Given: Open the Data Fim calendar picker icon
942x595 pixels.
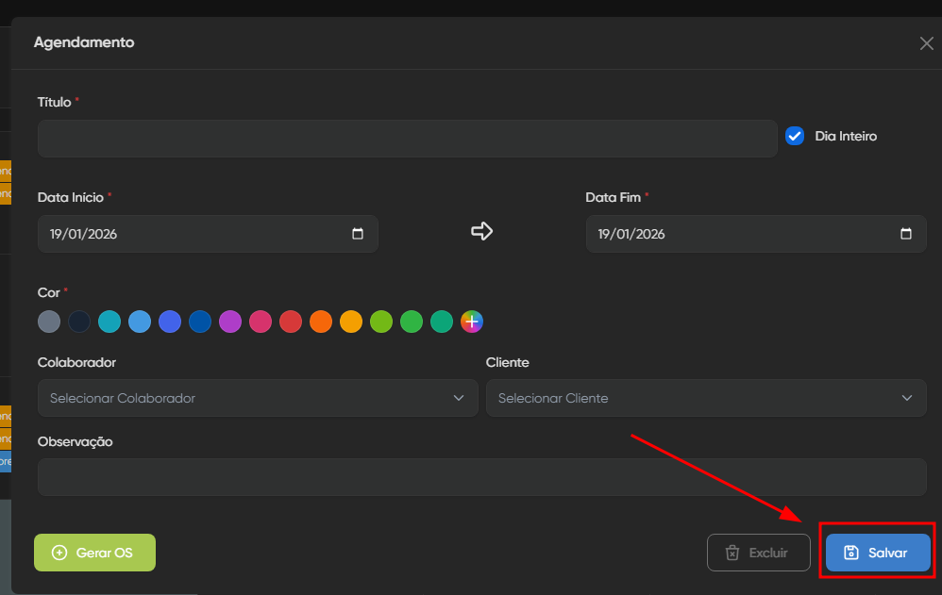Looking at the screenshot, I should pyautogui.click(x=906, y=234).
